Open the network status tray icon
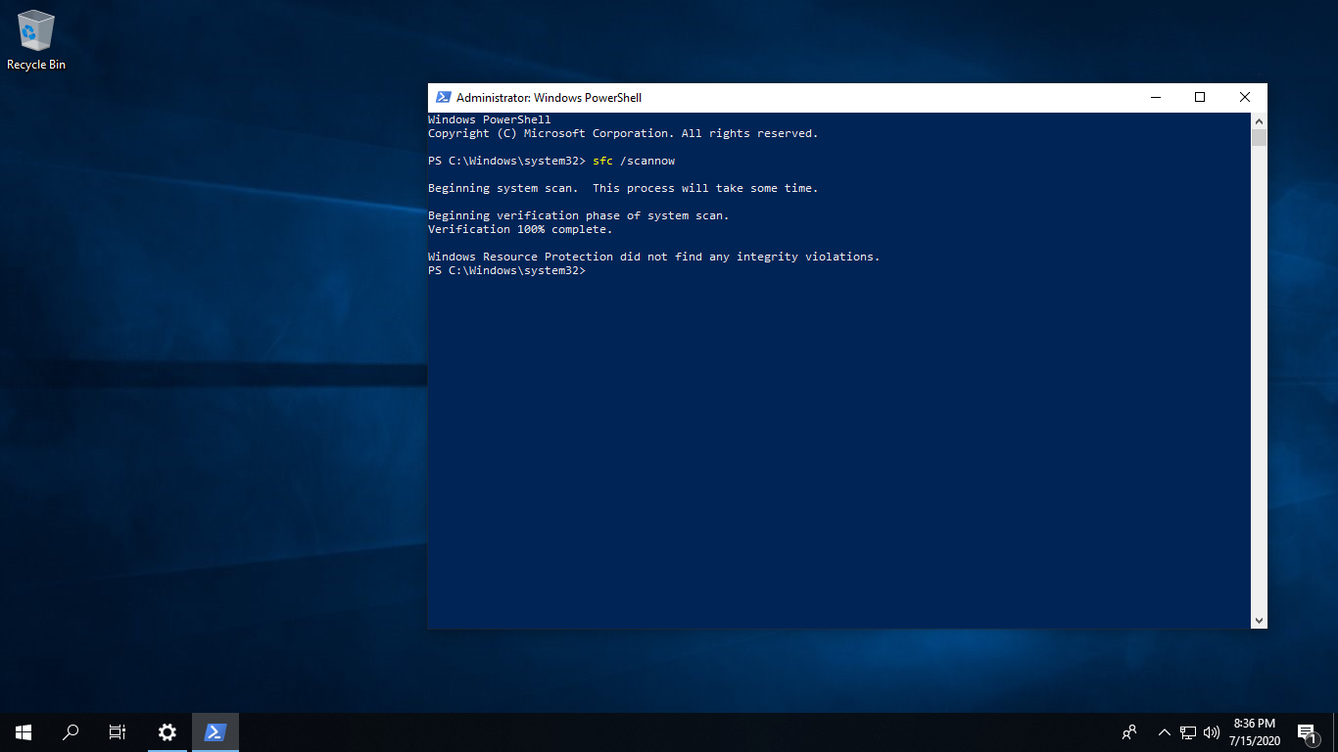Image resolution: width=1338 pixels, height=752 pixels. click(x=1188, y=732)
